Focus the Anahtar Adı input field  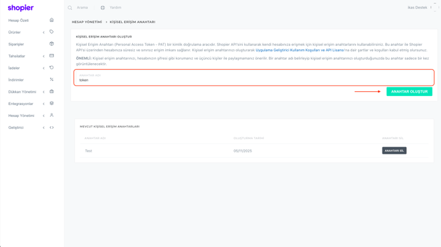coord(254,78)
